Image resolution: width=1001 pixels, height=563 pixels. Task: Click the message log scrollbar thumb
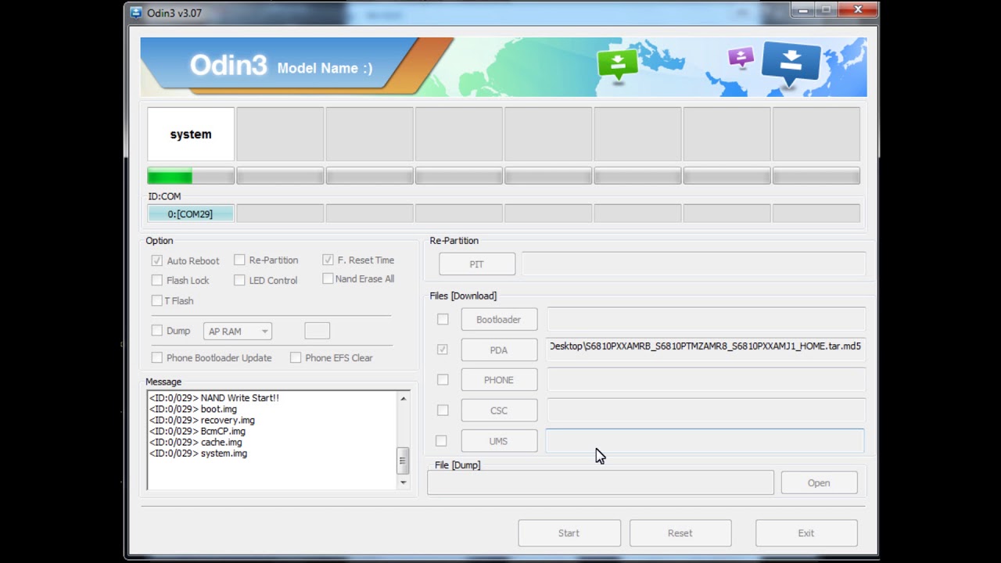click(403, 461)
